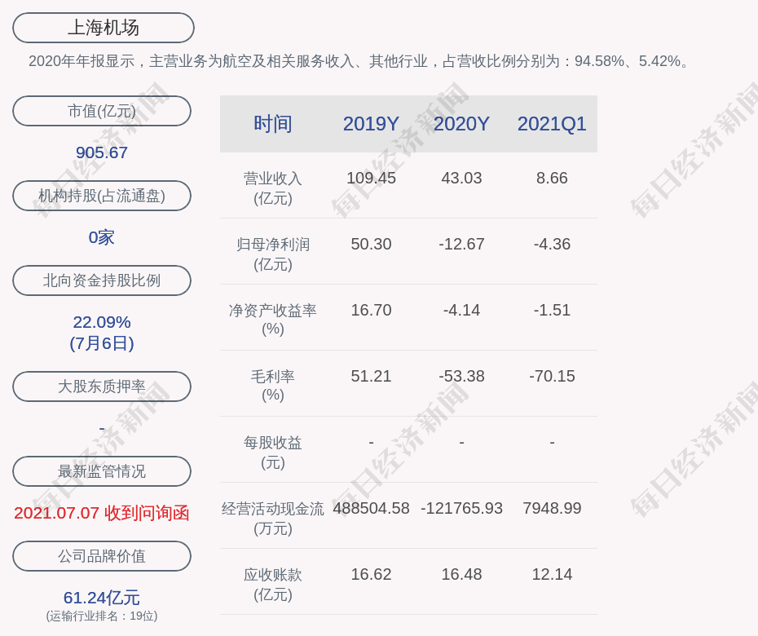Click market value 905.67

(102, 152)
